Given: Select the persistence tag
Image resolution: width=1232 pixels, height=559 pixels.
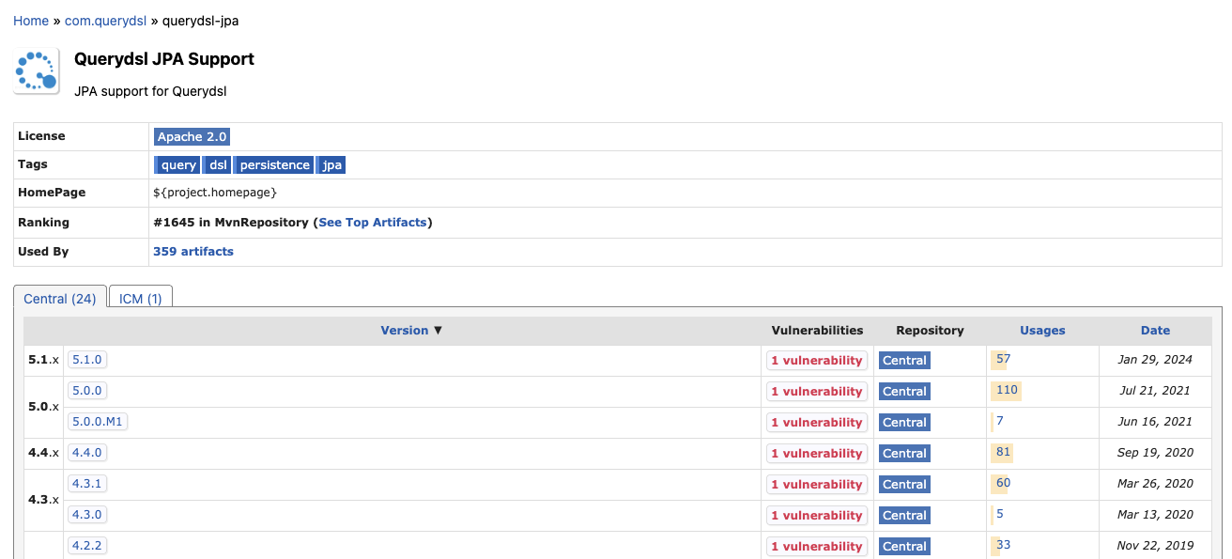Looking at the screenshot, I should click(274, 165).
